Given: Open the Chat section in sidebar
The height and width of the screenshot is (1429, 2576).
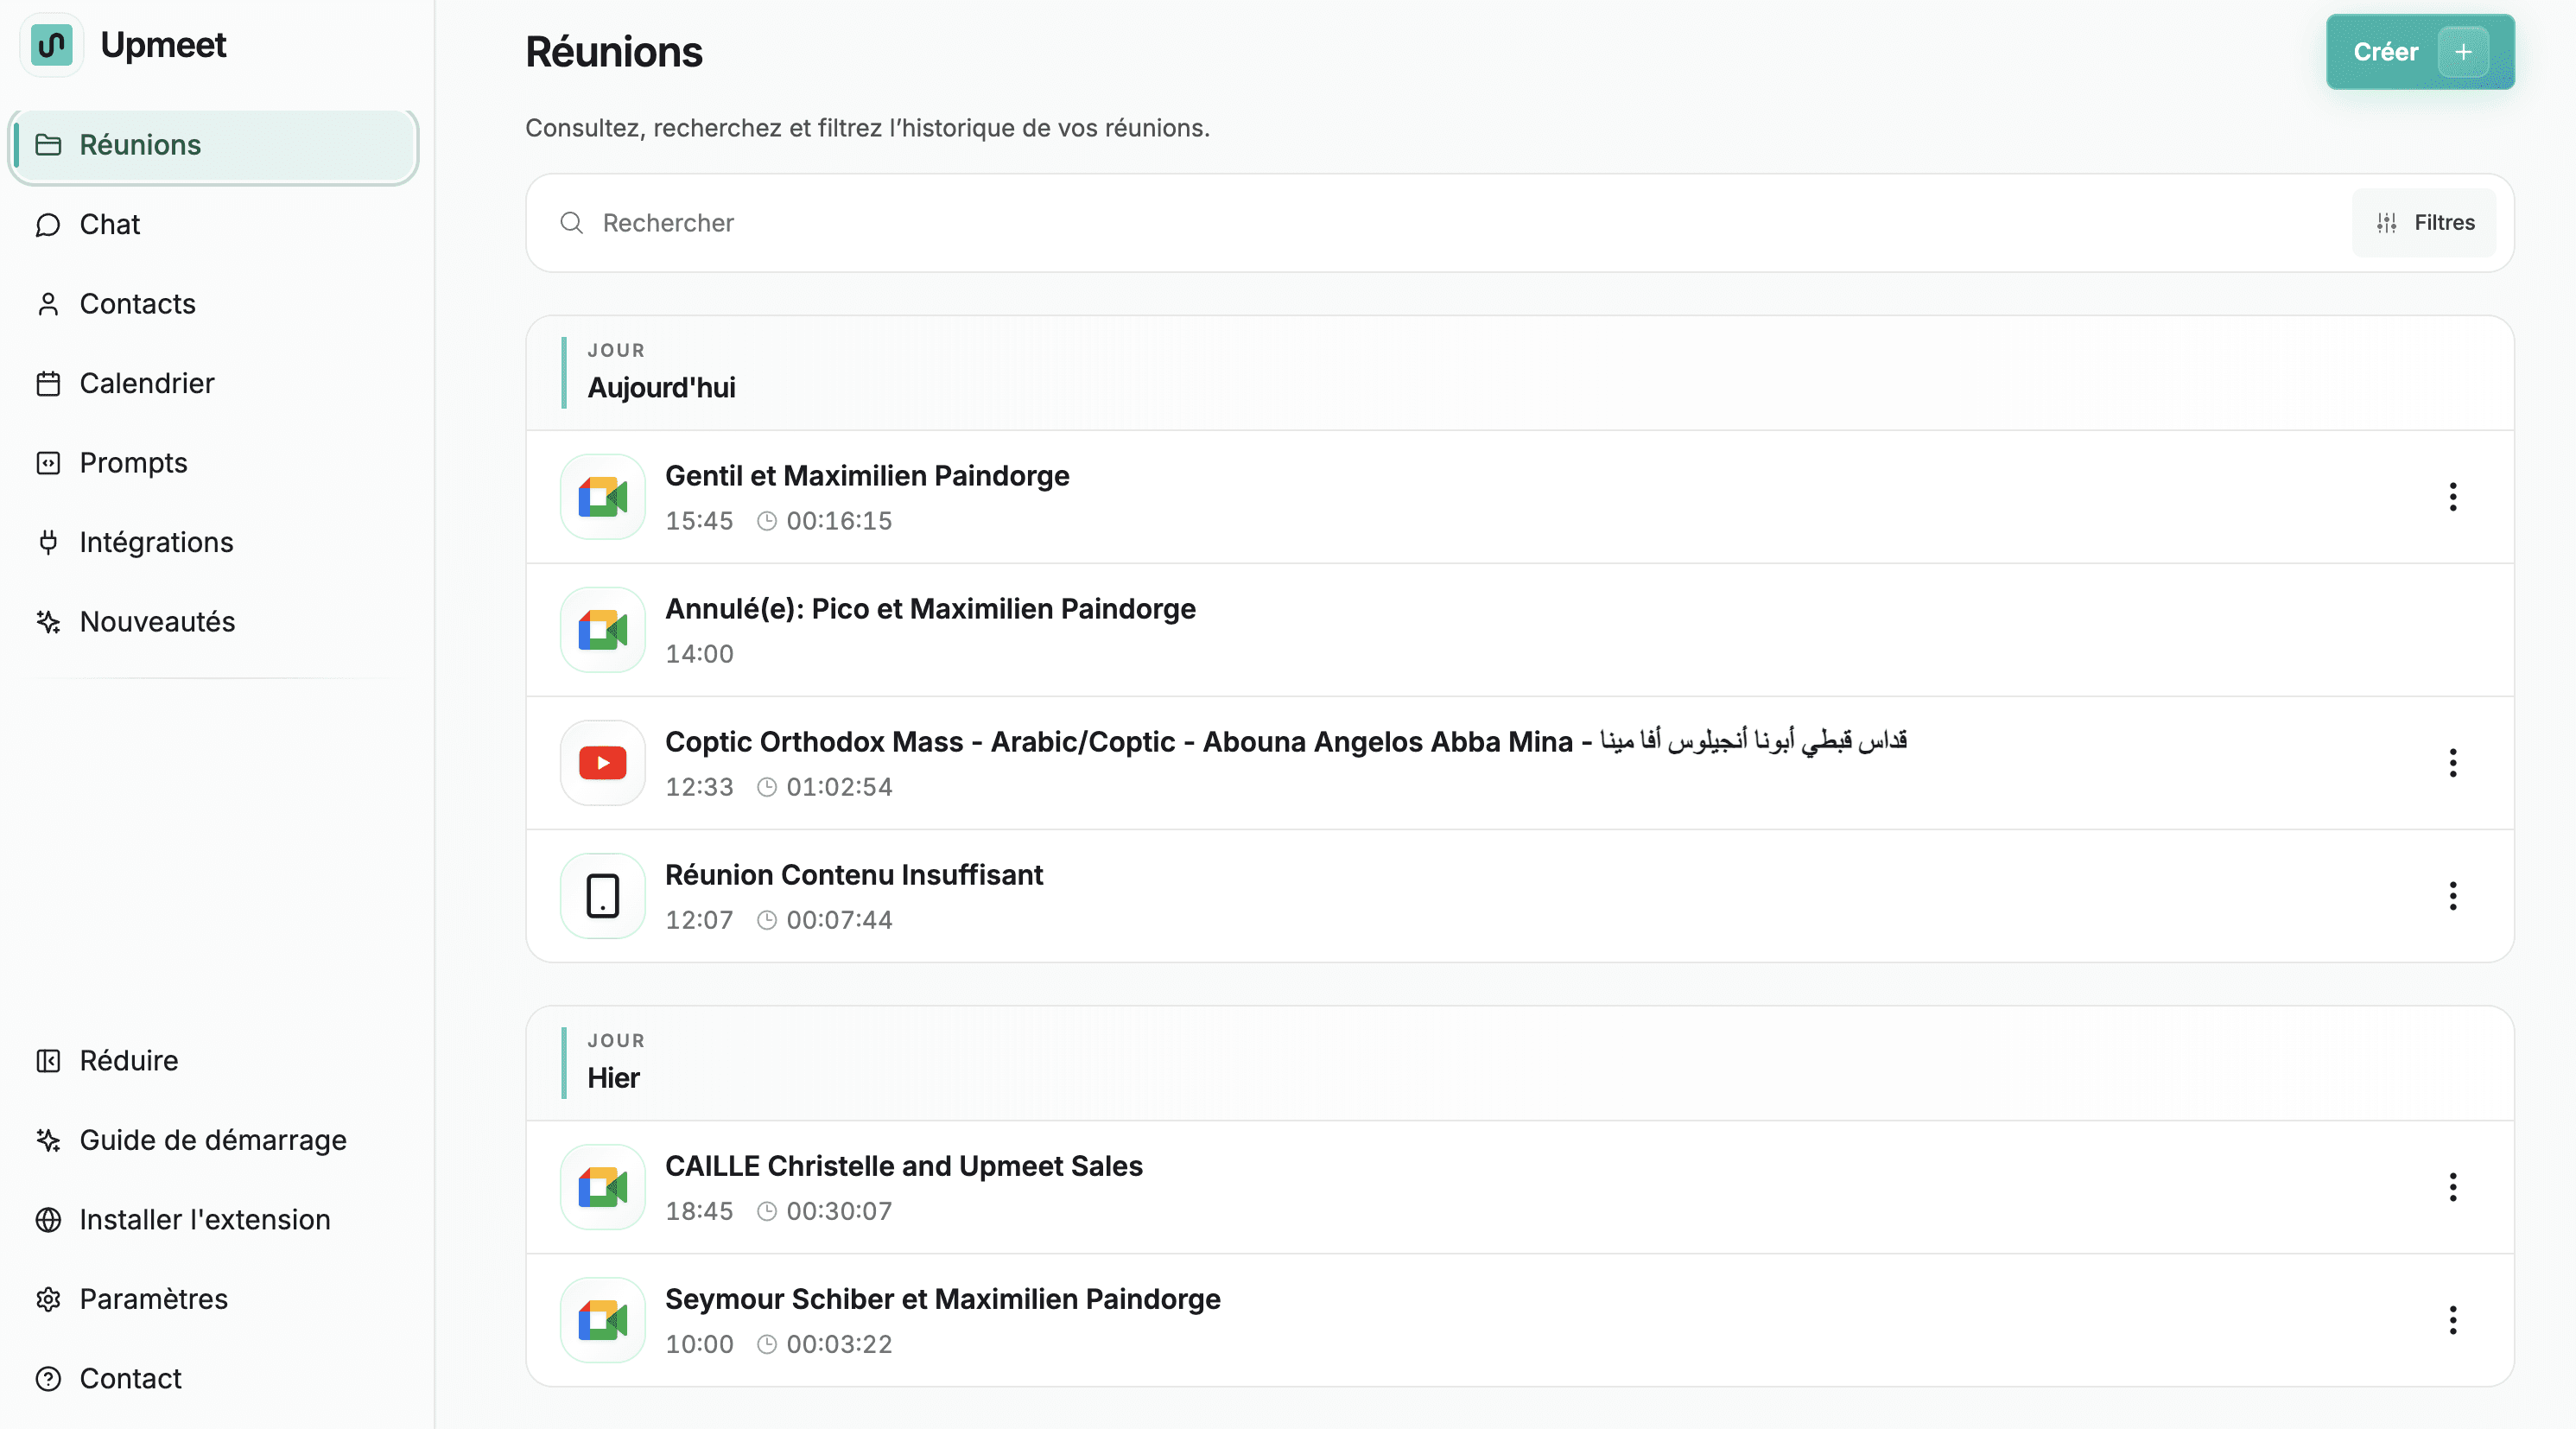Looking at the screenshot, I should tap(109, 224).
